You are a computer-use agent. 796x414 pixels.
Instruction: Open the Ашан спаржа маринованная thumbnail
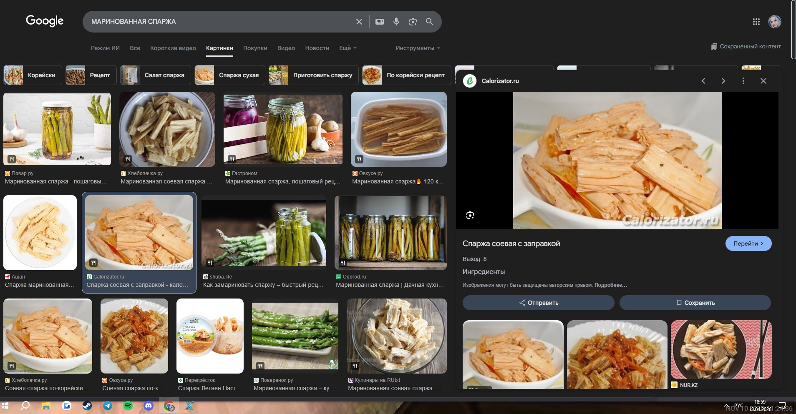40,233
